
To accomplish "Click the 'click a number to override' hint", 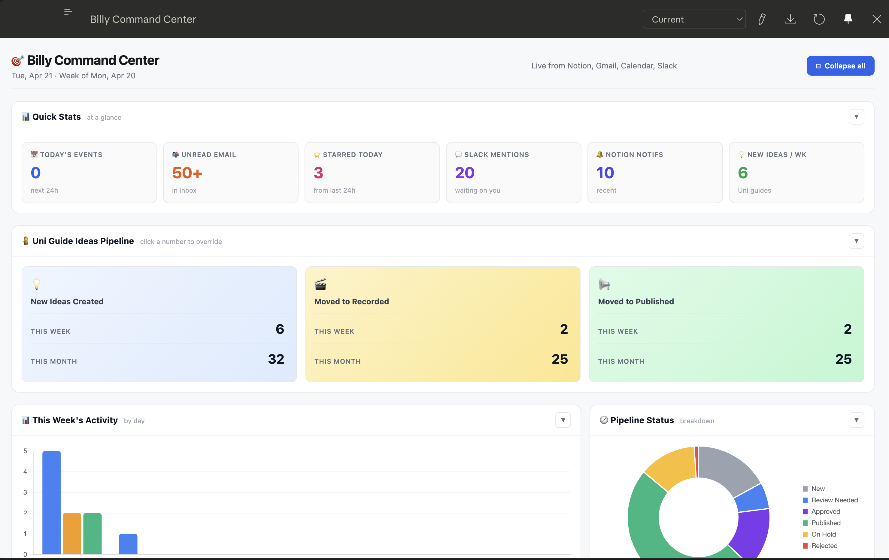I will [x=181, y=242].
